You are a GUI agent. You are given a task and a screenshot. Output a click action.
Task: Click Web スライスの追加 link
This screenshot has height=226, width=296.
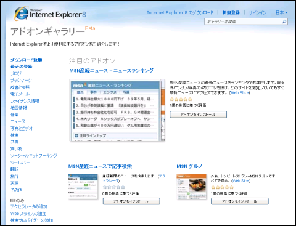pos(28,214)
